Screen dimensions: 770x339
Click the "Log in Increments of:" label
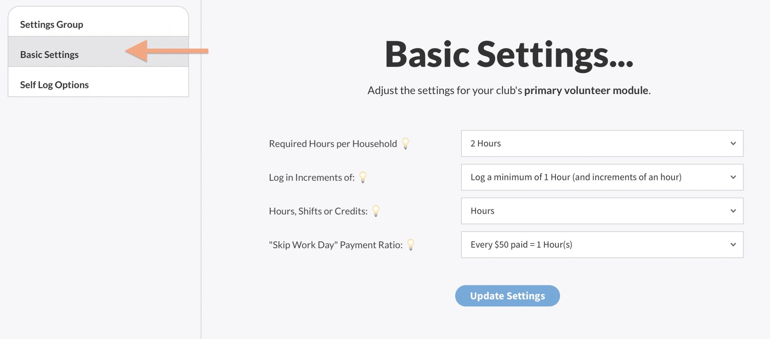[x=312, y=177]
